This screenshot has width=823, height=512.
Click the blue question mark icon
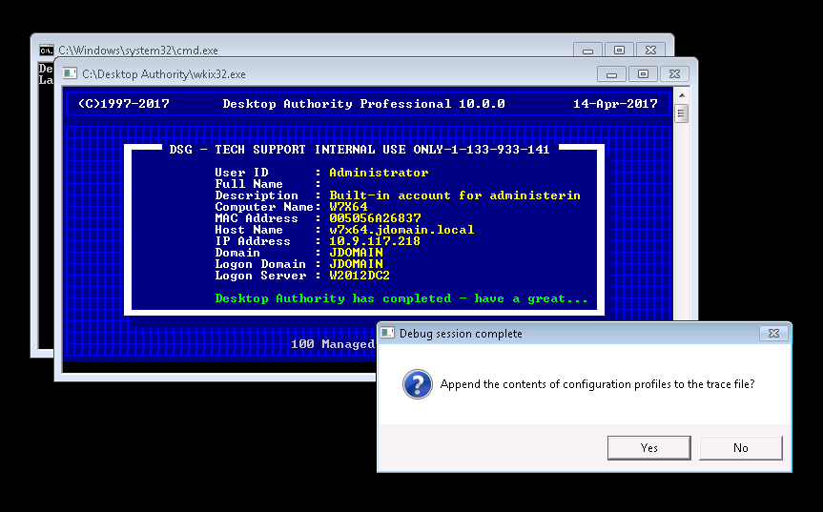tap(418, 384)
